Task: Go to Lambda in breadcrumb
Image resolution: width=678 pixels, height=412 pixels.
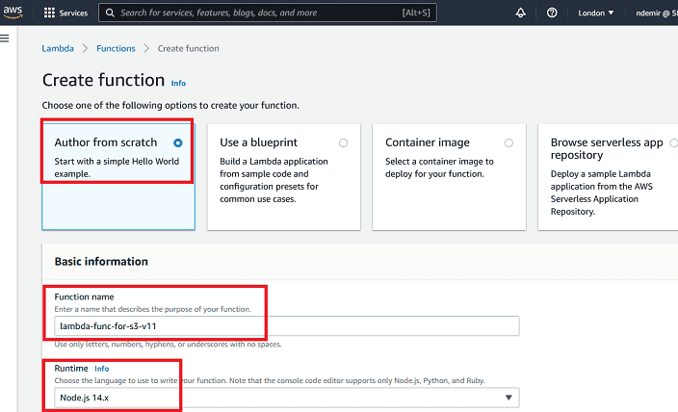Action: pos(57,48)
